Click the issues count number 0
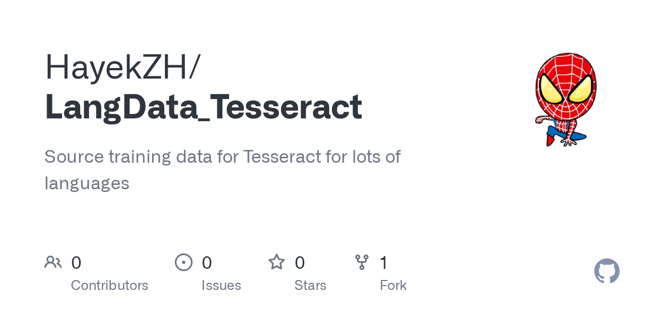The image size is (664, 332). pos(206,262)
